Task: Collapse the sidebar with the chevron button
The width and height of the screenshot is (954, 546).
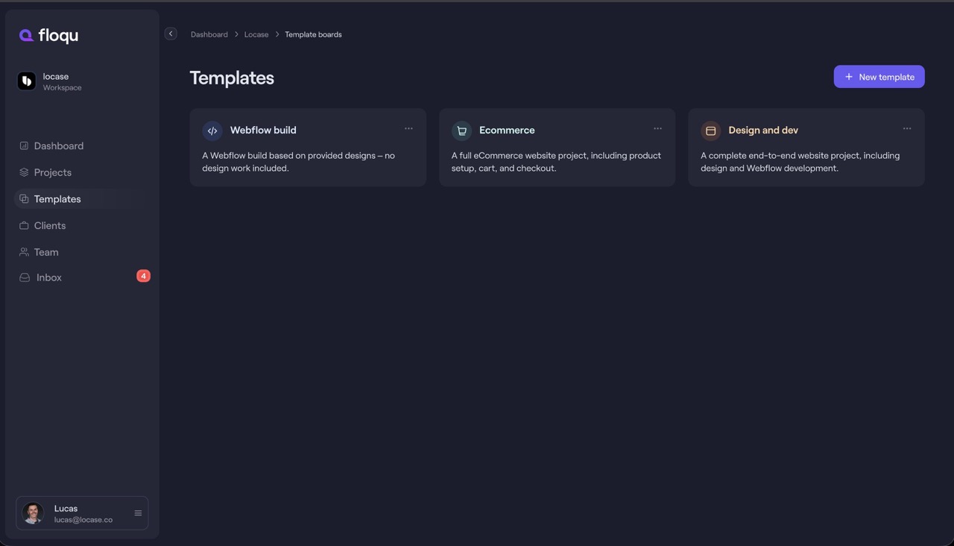Action: click(x=171, y=34)
